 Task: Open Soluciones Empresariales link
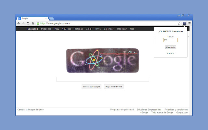[149, 110]
